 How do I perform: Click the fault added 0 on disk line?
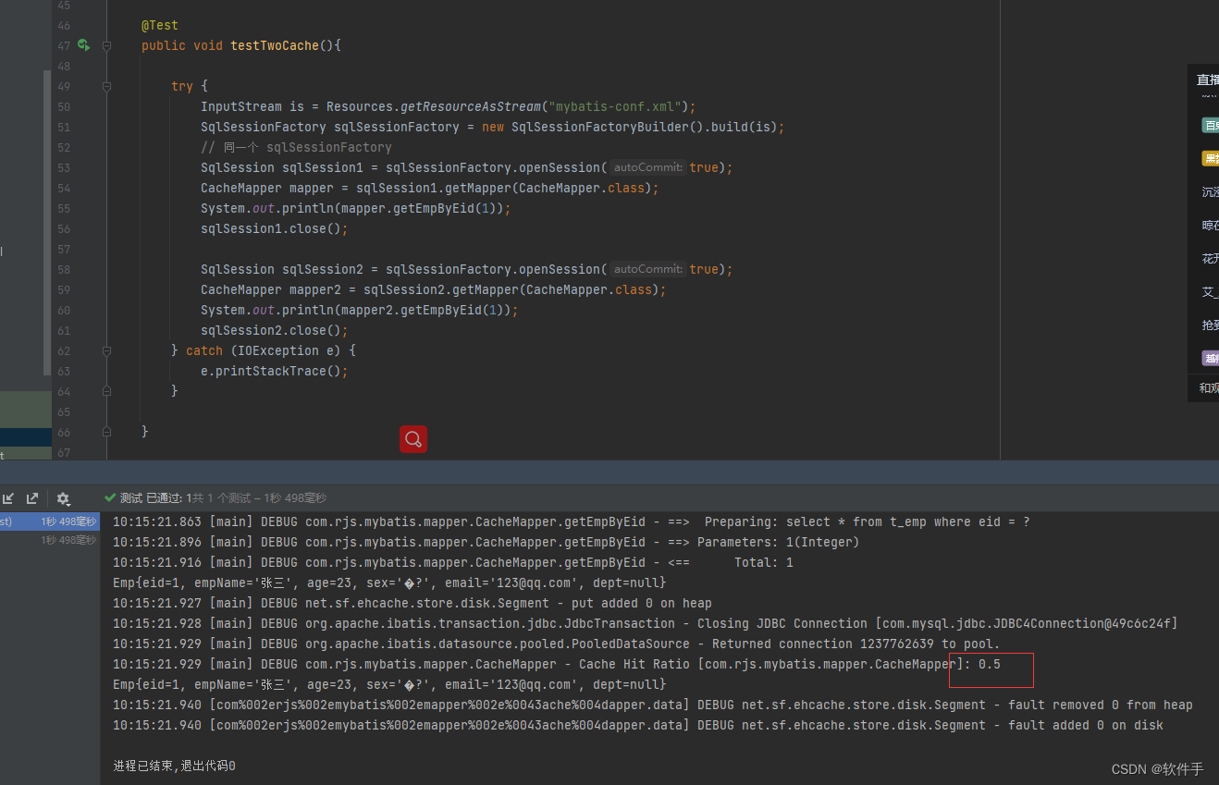coord(638,725)
